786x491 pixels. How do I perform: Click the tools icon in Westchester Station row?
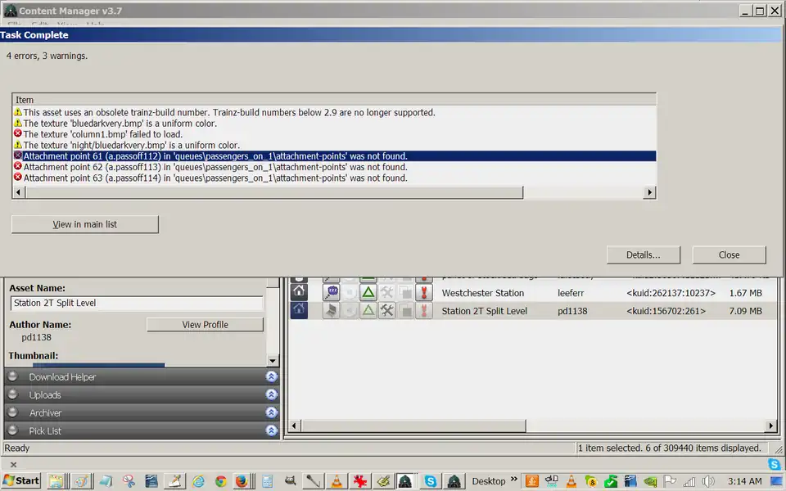387,292
